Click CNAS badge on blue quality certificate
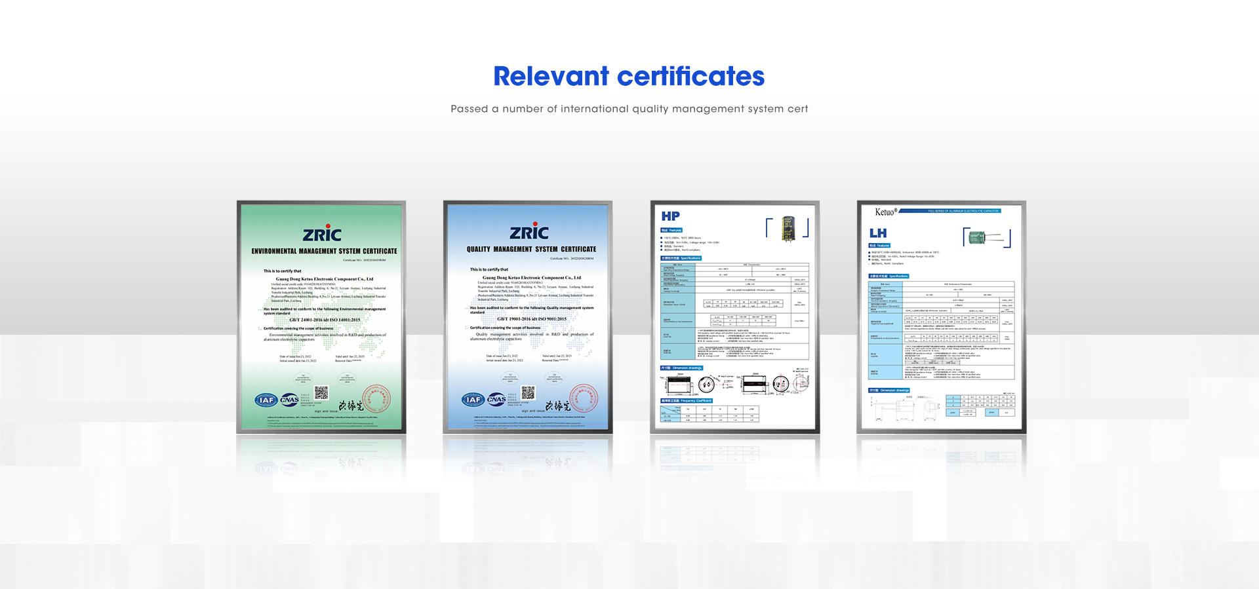Screen dimensions: 1259x589 click(496, 400)
